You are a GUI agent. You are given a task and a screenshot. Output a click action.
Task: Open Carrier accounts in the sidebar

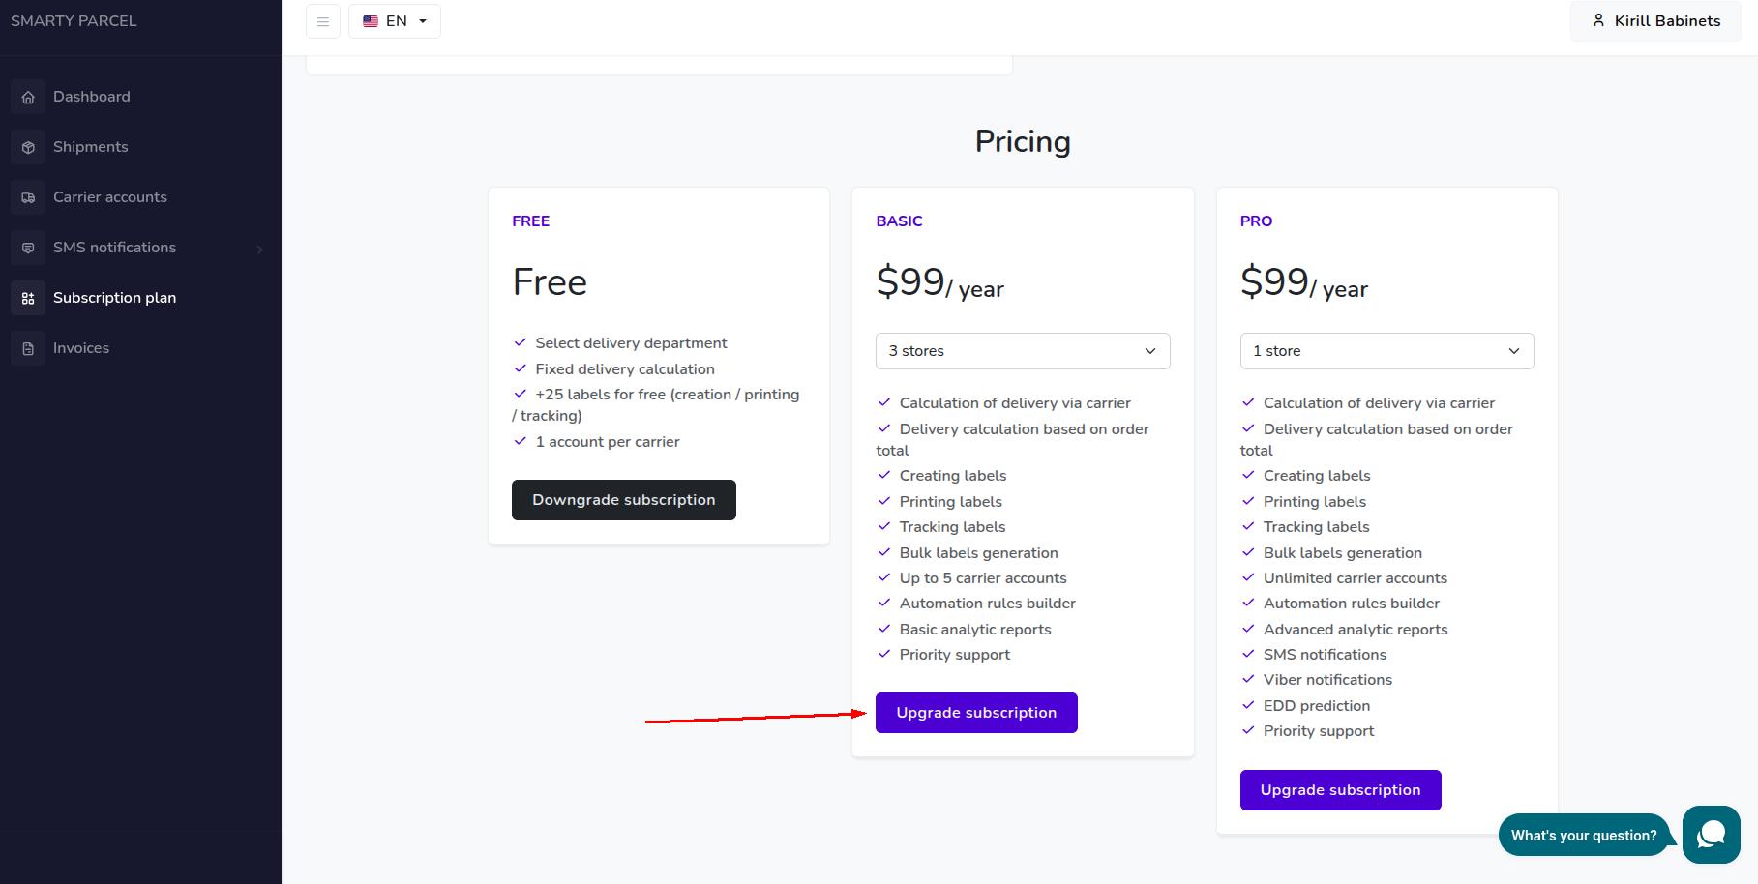[x=110, y=197]
